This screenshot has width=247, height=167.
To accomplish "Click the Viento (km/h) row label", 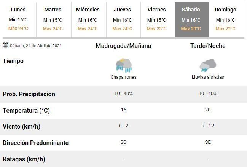I will pos(22,127).
